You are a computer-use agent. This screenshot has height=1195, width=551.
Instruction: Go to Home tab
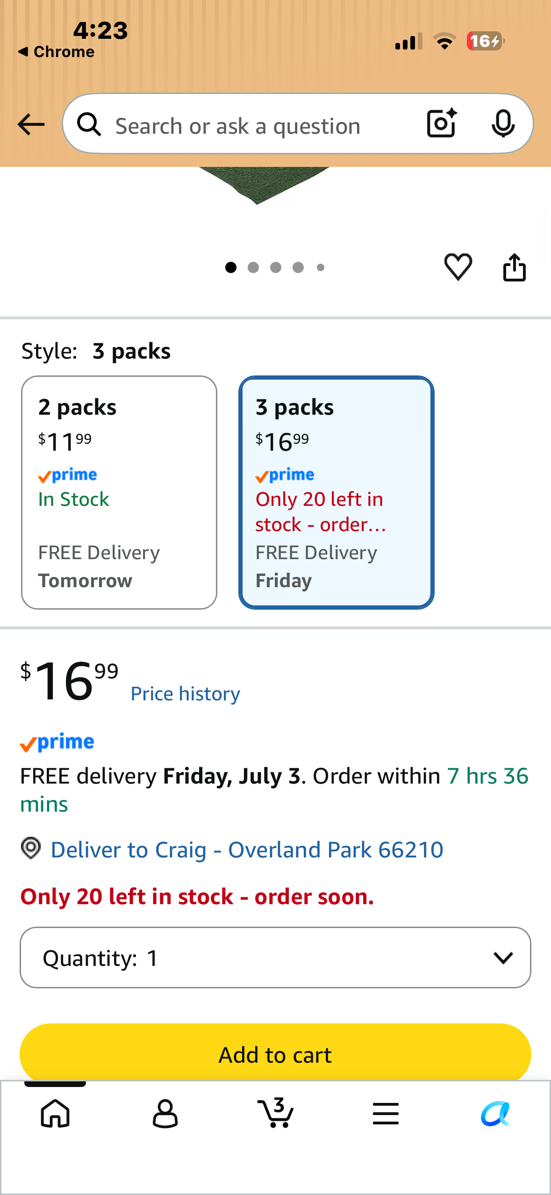pos(55,1113)
